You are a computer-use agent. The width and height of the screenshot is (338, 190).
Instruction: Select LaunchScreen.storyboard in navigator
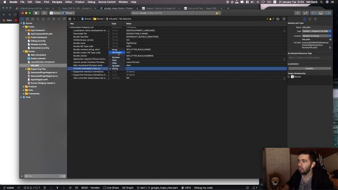click(x=41, y=62)
